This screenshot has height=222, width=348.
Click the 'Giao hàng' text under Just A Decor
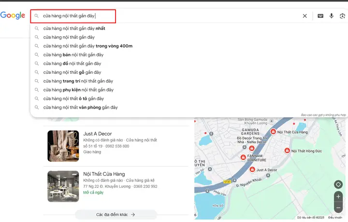point(92,152)
